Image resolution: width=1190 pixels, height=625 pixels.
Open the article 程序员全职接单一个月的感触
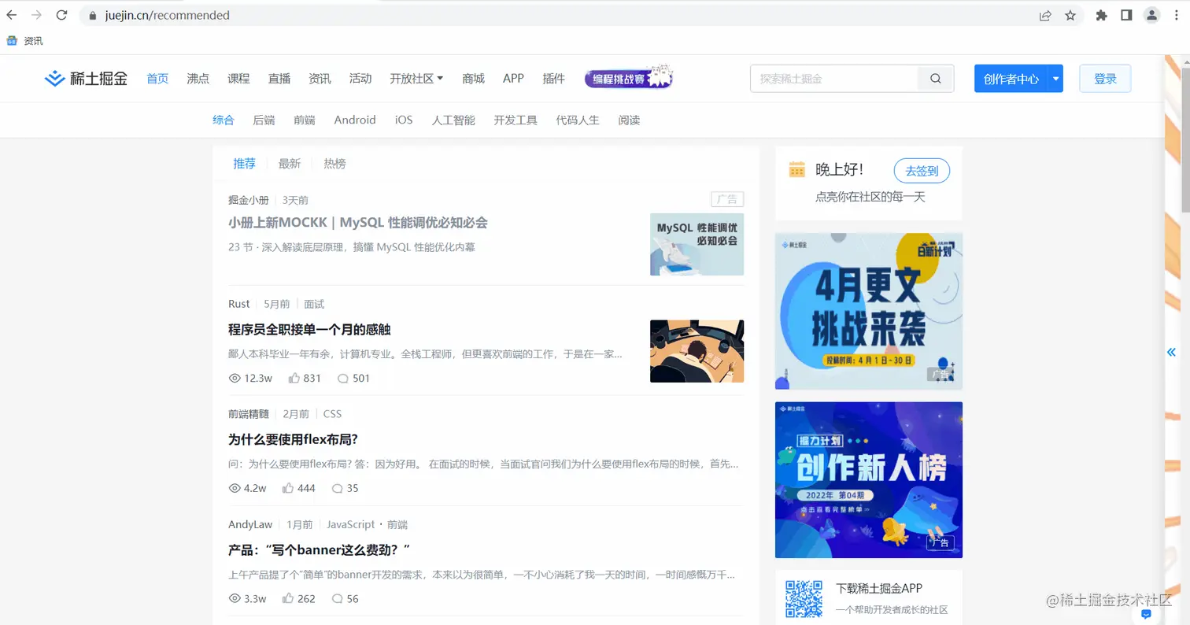(309, 329)
